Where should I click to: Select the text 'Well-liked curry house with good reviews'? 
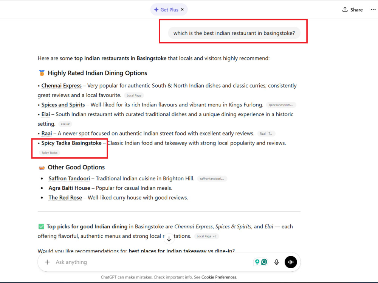tap(137, 198)
